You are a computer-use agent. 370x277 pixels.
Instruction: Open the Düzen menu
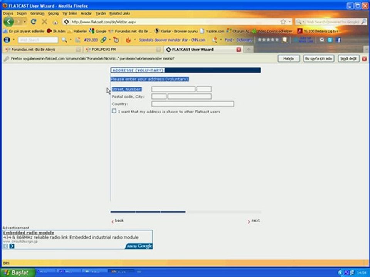click(22, 13)
